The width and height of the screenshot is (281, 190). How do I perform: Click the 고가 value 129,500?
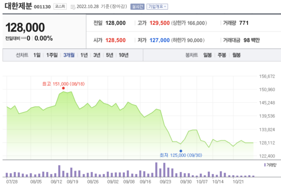pos(159,23)
